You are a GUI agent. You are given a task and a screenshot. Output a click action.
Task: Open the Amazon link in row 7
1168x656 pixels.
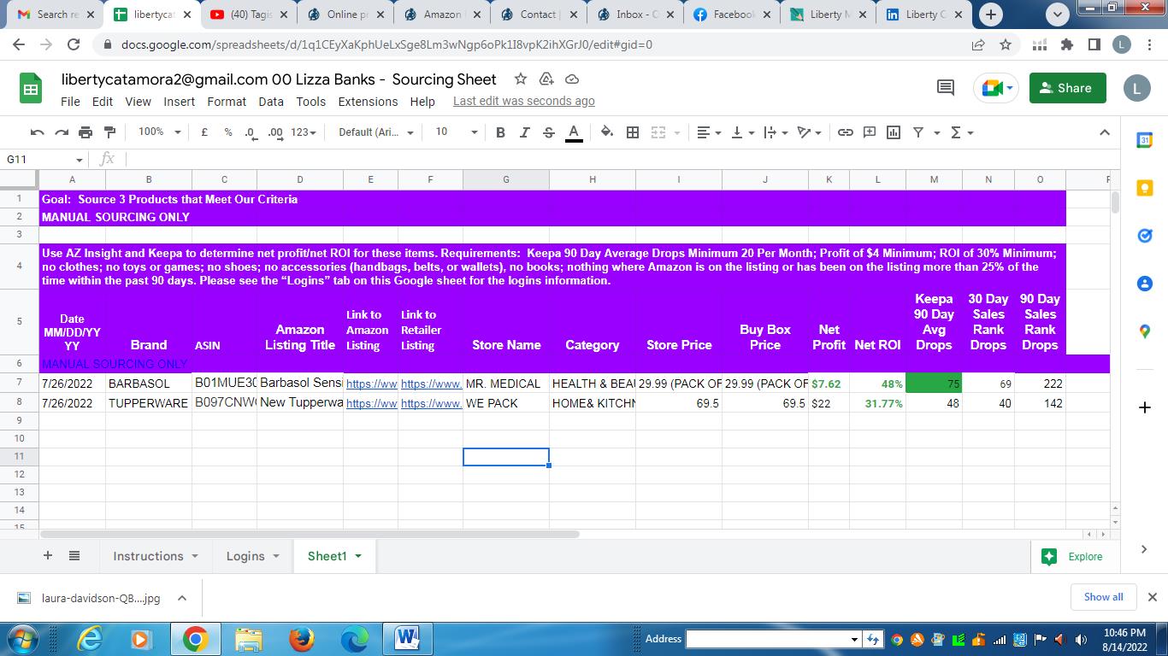pos(371,384)
